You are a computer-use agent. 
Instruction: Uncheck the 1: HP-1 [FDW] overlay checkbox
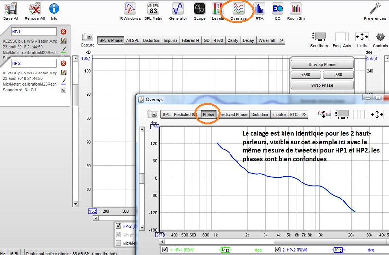[165, 250]
